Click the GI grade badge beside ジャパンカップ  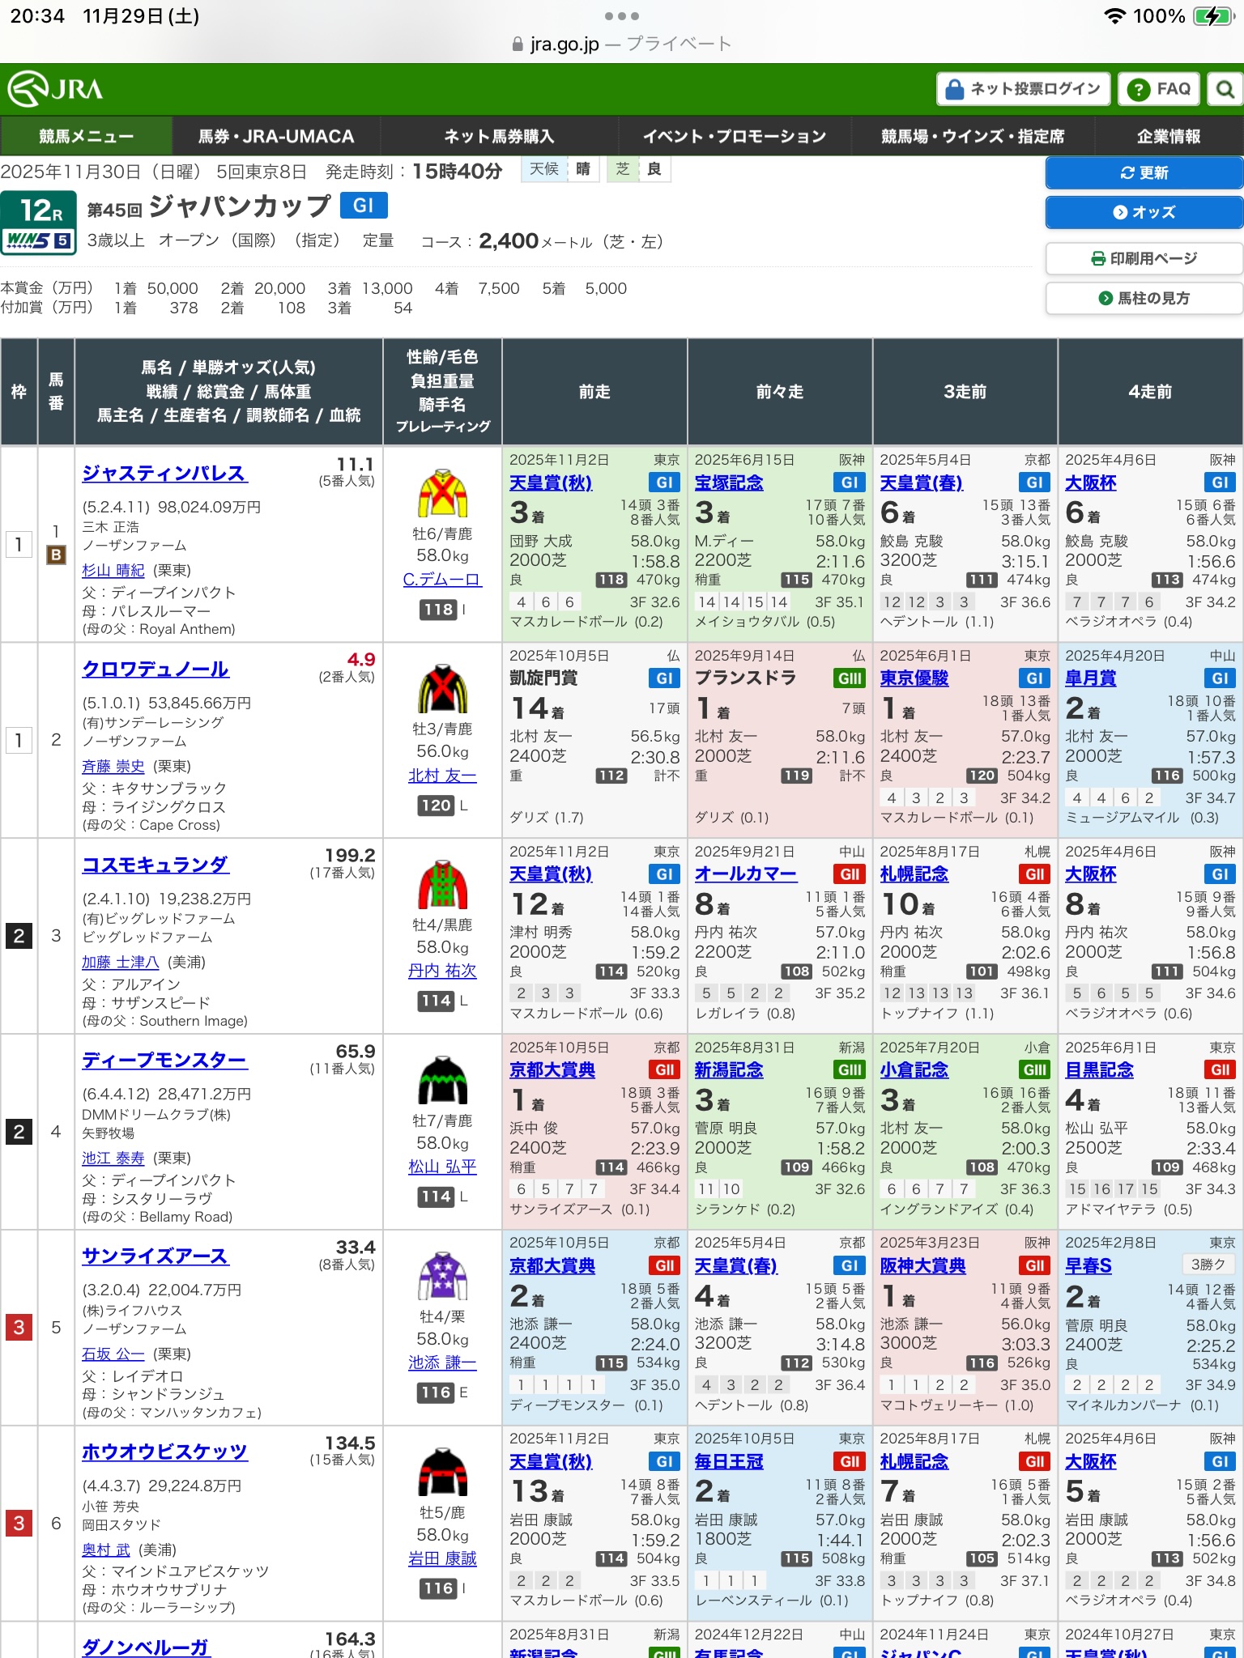(x=364, y=206)
